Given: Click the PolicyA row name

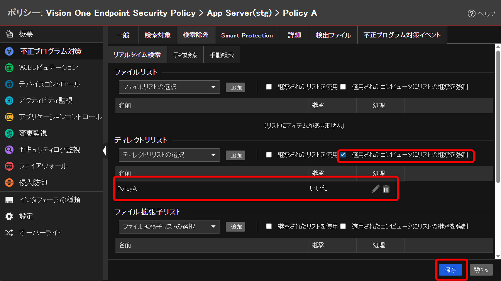Looking at the screenshot, I should coord(127,189).
